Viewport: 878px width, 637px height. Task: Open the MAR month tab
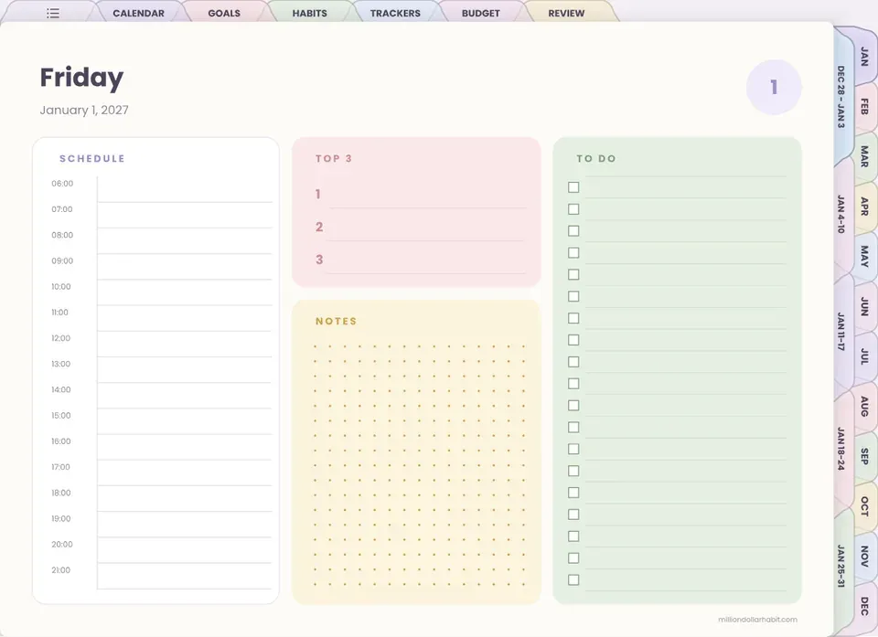[864, 156]
